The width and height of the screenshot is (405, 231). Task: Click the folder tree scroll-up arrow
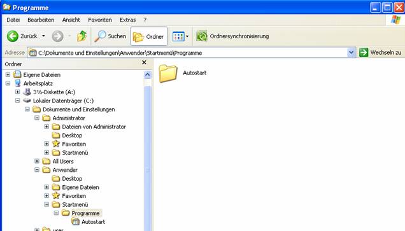coord(148,75)
